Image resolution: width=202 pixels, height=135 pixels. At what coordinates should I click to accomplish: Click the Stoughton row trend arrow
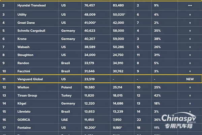point(190,55)
